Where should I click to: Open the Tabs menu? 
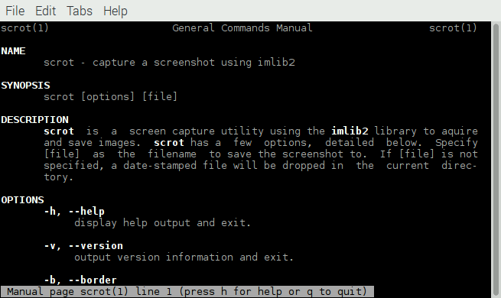click(80, 11)
